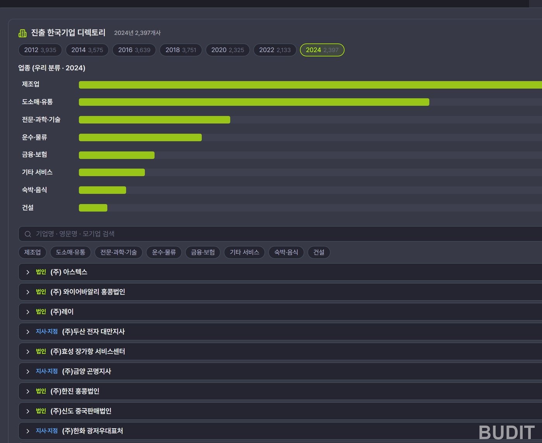Image resolution: width=542 pixels, height=443 pixels.
Task: Click the 금융·보험 chart bar
Action: (x=117, y=155)
